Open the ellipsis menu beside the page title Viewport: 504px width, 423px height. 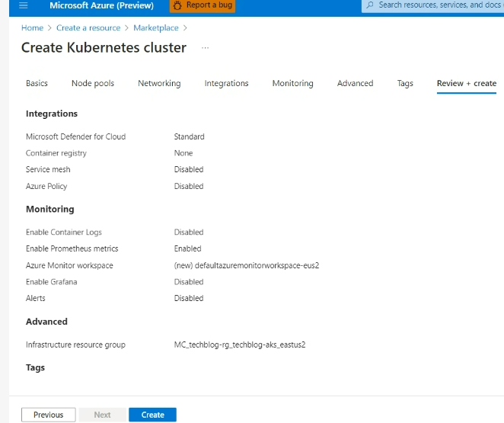click(204, 48)
